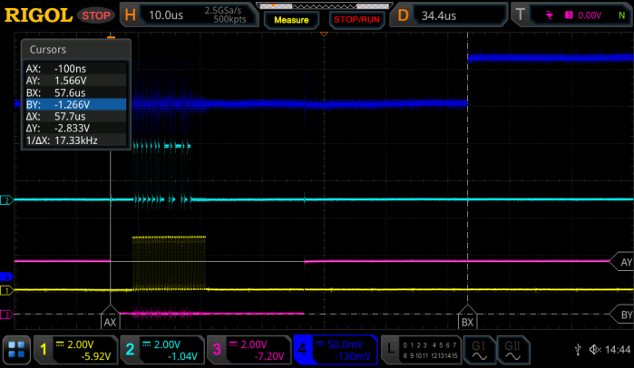
Task: Toggle active channel 4 blue tab
Action: (x=302, y=350)
